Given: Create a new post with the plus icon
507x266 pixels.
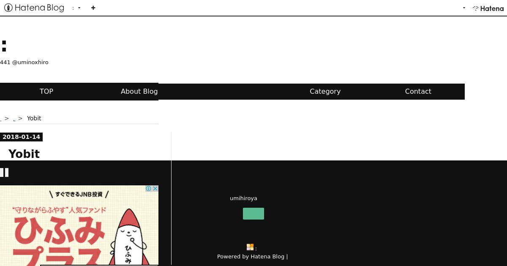Looking at the screenshot, I should (x=93, y=8).
